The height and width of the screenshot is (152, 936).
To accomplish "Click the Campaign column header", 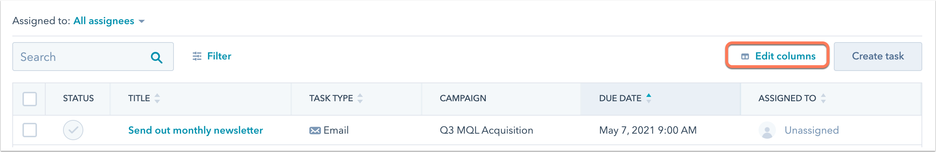I will [463, 98].
